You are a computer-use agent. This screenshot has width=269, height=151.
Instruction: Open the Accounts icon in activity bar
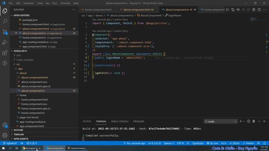[x=5, y=125]
